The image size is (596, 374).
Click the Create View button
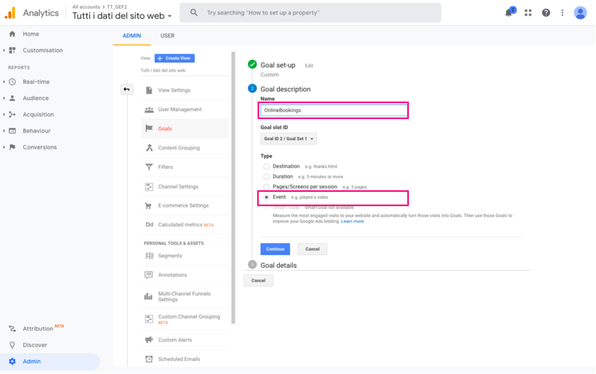pyautogui.click(x=175, y=58)
